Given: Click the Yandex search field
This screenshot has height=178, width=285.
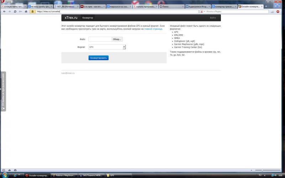Looking at the screenshot, I should coord(237,11).
